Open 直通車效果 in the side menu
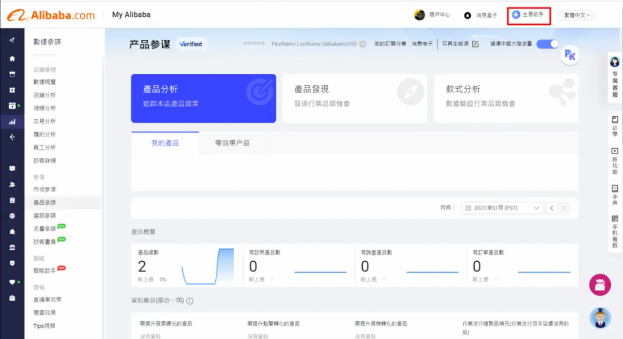 tap(47, 299)
